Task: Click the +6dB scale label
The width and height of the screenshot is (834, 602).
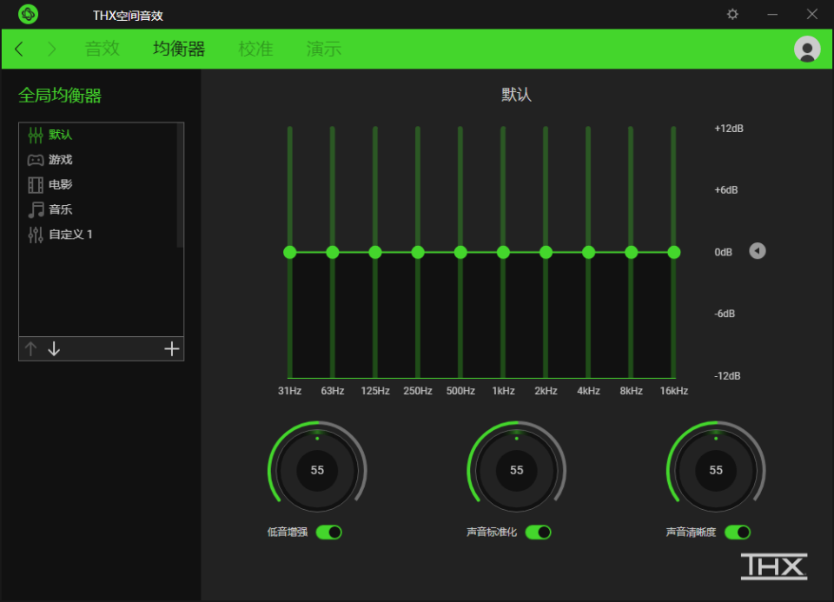Action: (726, 190)
